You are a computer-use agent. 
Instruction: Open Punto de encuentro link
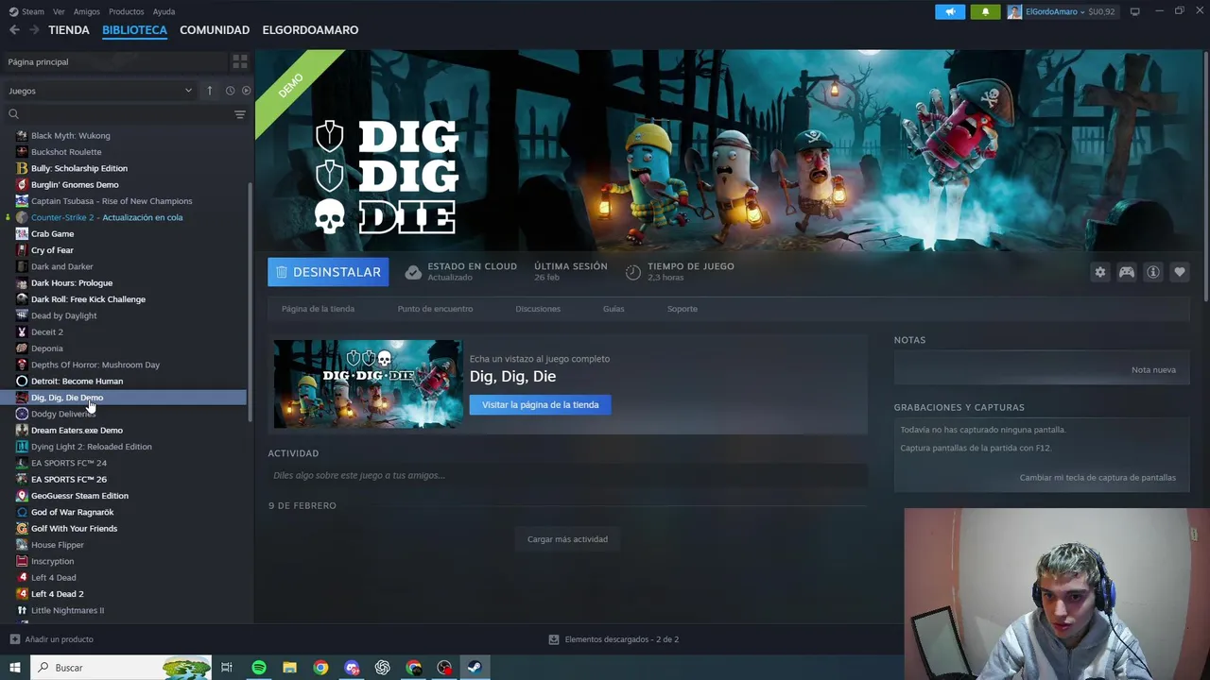tap(435, 309)
